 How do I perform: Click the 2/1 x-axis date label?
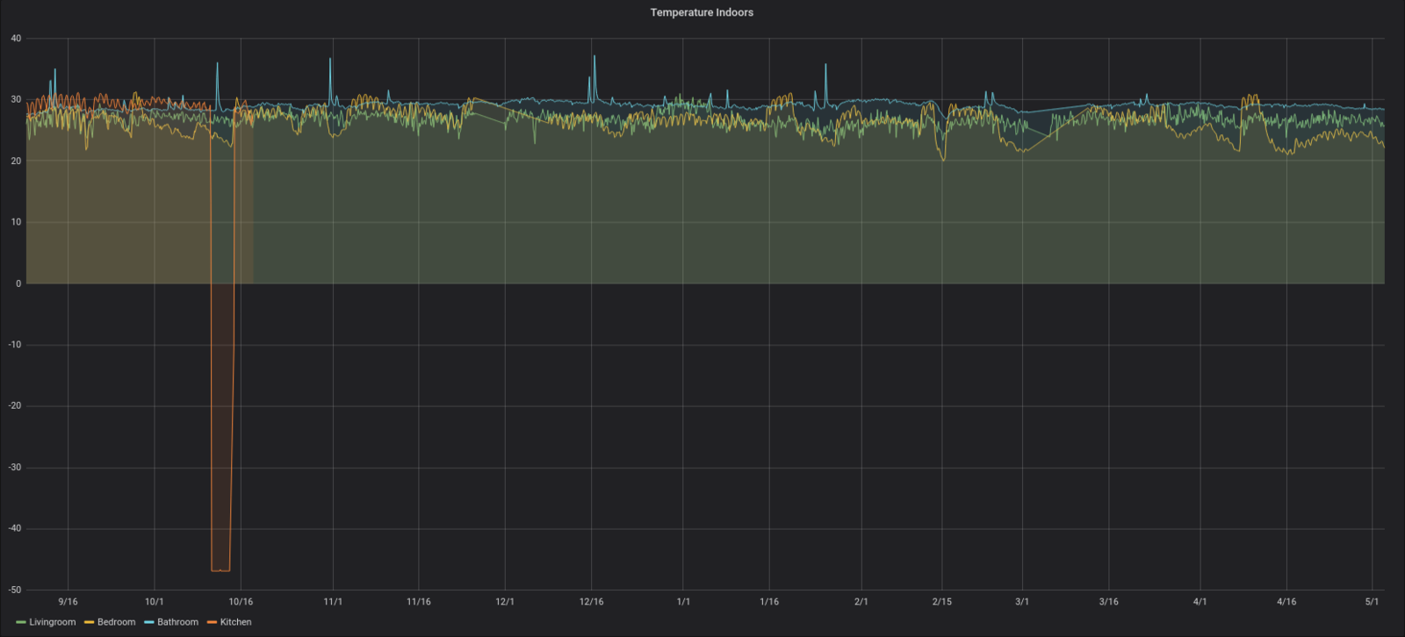pos(861,602)
